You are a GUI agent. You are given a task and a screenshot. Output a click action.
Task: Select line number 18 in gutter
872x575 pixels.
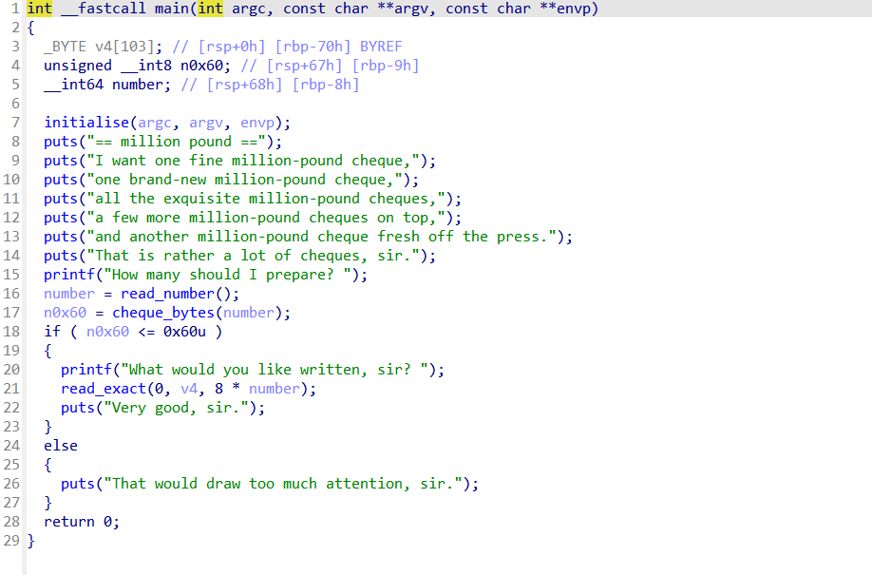click(11, 332)
